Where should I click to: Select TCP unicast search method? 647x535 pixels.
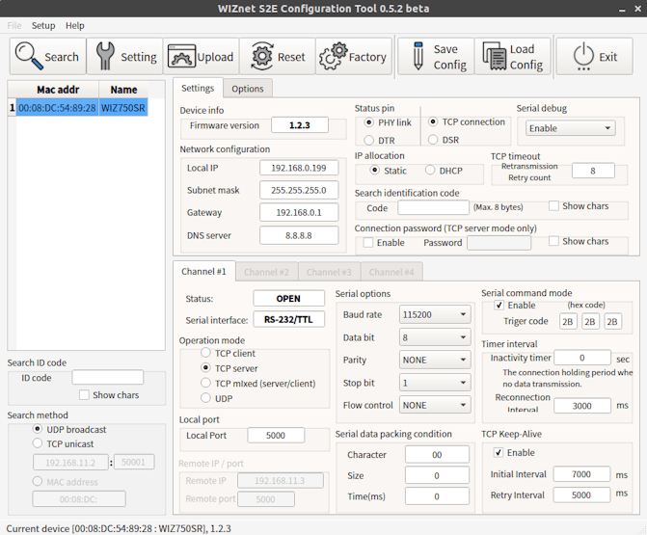point(38,443)
